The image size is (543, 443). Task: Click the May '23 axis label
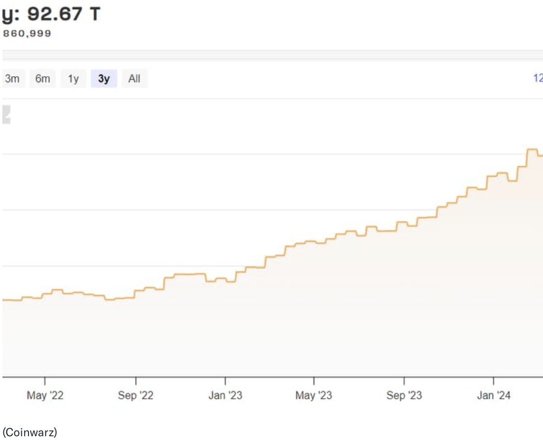click(314, 396)
